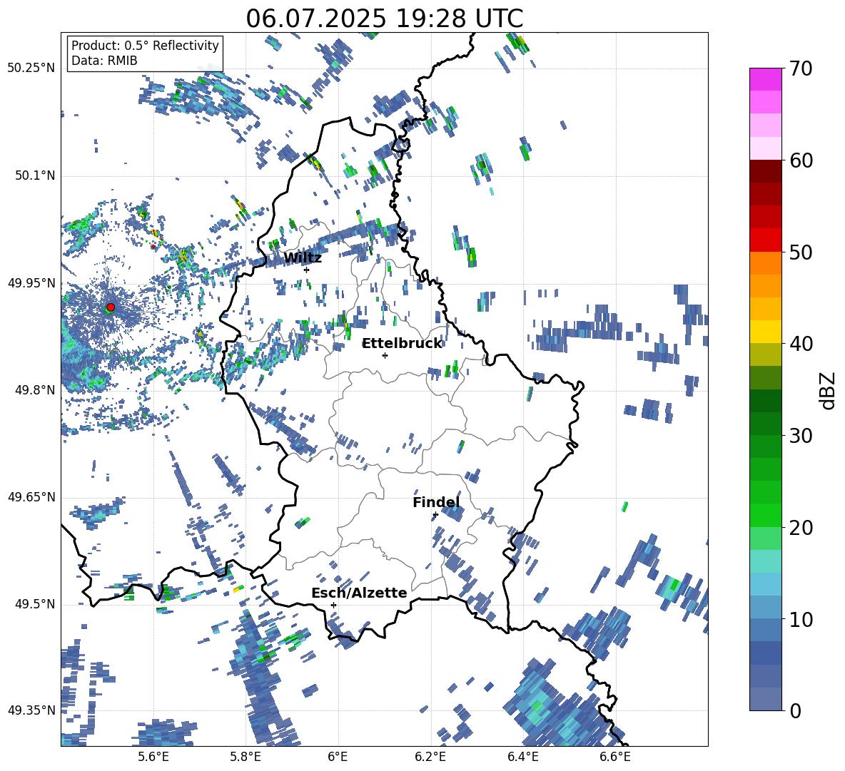The image size is (845, 771).
Task: Pick the magenta top colorbar segment
Action: coord(765,80)
